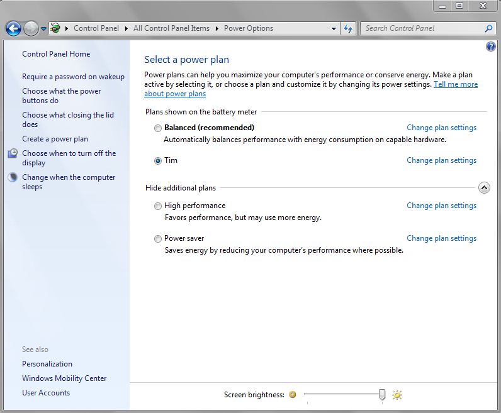Screen dimensions: 501x413
Task: Close the Power Options window
Action: tap(483, 6)
